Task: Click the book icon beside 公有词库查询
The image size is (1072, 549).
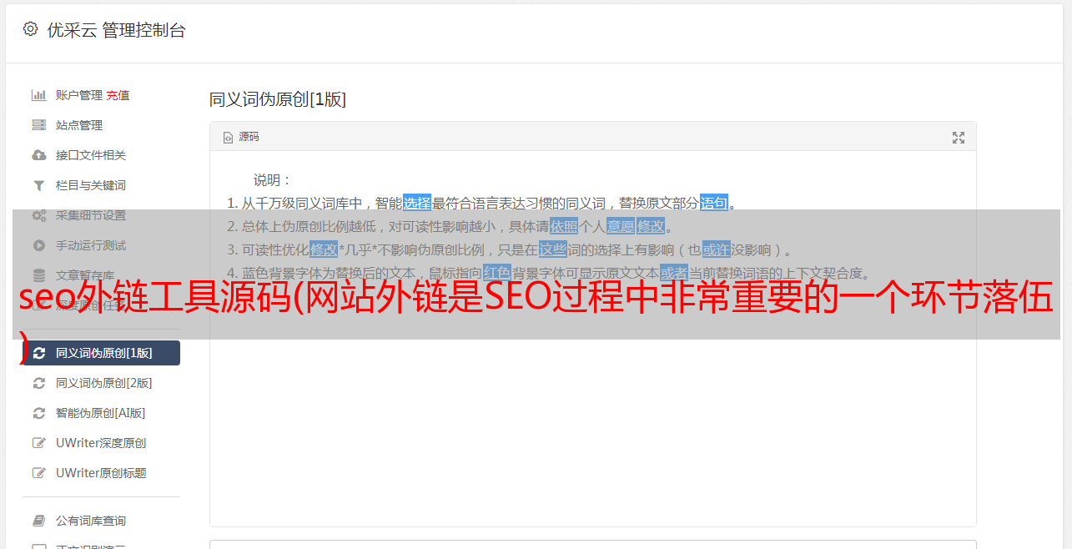Action: coord(38,521)
